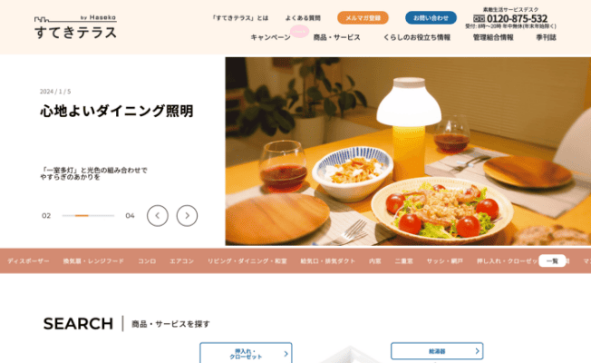Click 「すてきテラス」とは link
The height and width of the screenshot is (363, 591).
pyautogui.click(x=240, y=18)
